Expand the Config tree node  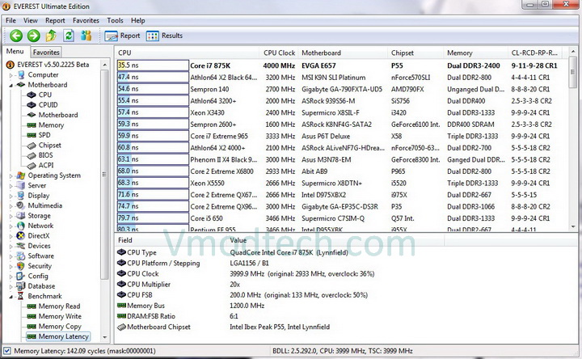click(11, 277)
